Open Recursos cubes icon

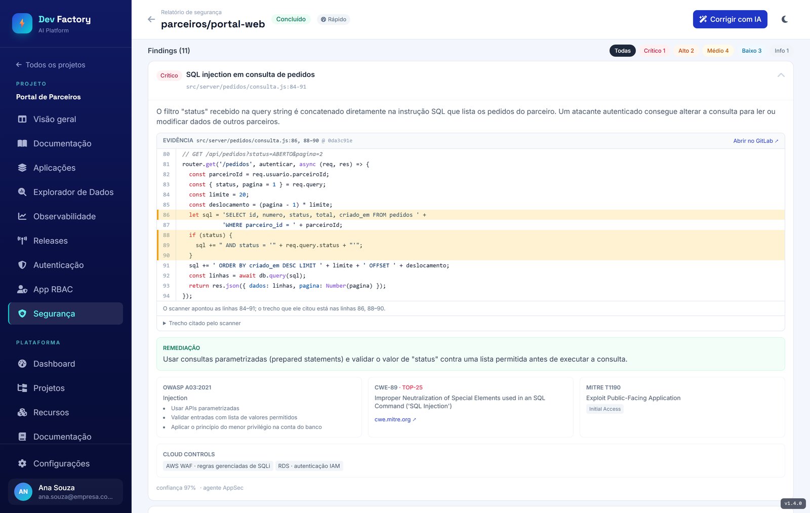(x=22, y=412)
